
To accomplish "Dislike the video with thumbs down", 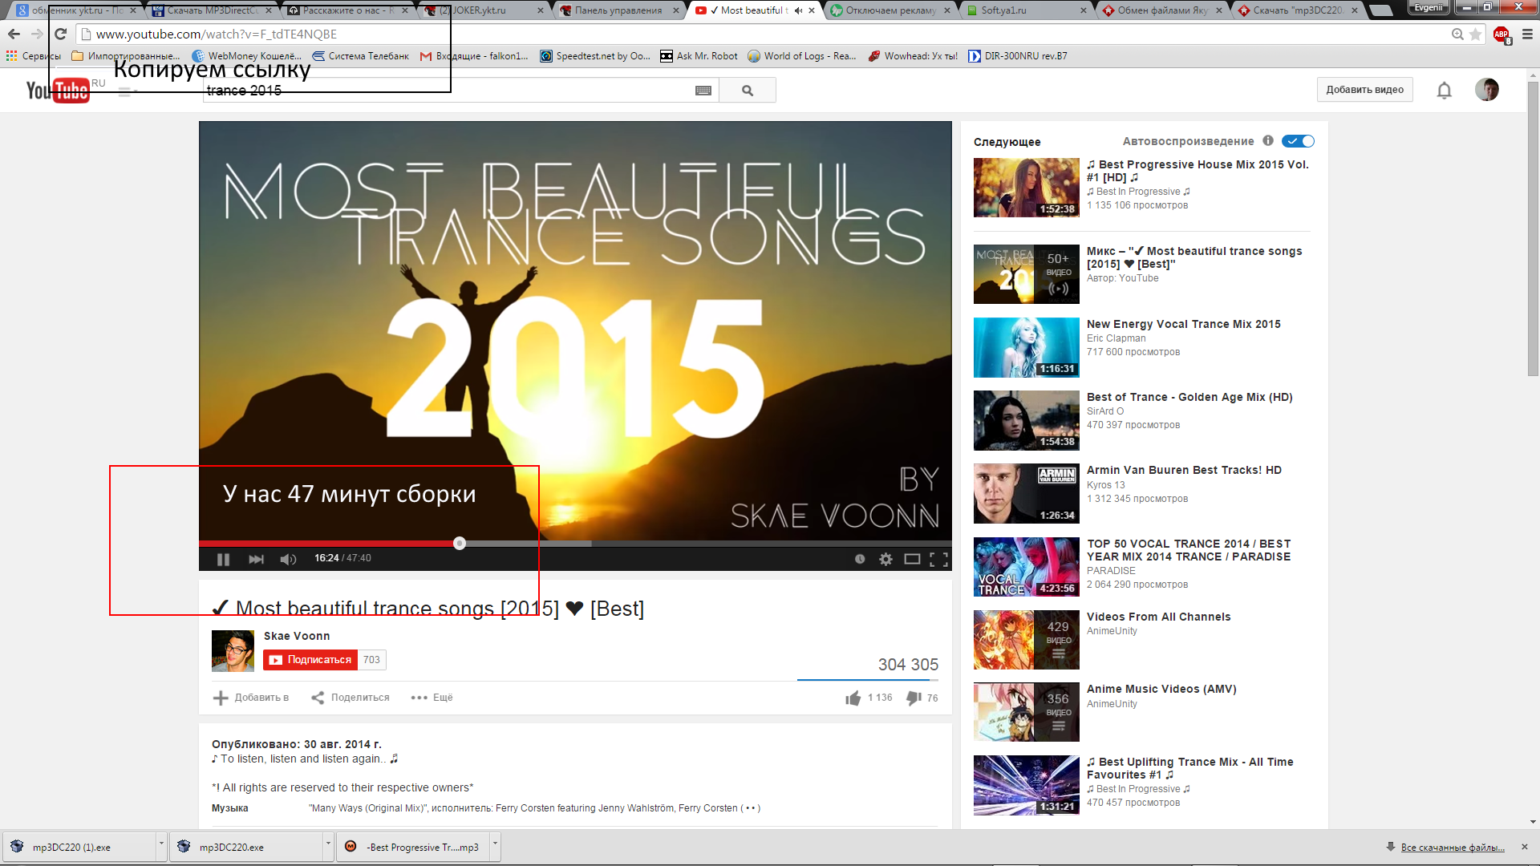I will pyautogui.click(x=914, y=698).
